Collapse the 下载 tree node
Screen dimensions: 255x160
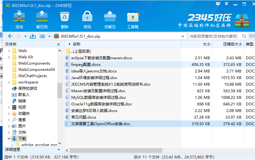(x=9, y=139)
